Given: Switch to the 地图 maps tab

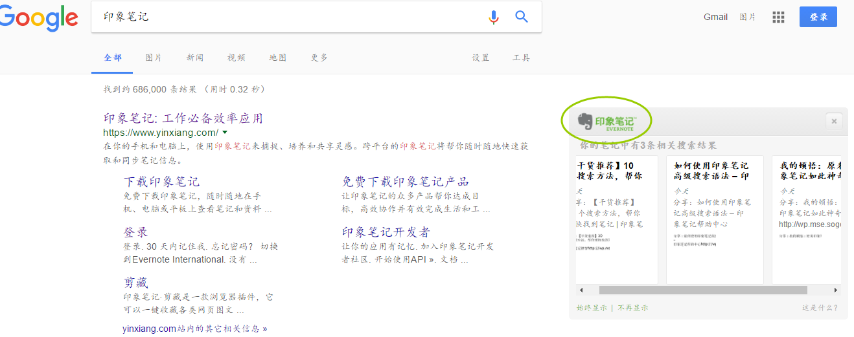Looking at the screenshot, I should tap(278, 58).
